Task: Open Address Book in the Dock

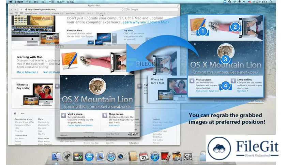Action: [133, 156]
